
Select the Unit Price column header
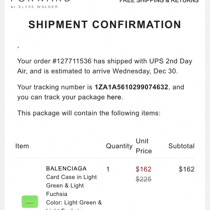(144, 146)
